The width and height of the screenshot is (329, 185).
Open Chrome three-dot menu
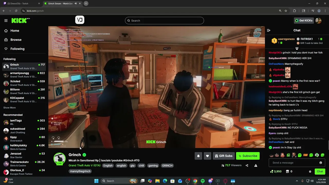[x=325, y=11]
